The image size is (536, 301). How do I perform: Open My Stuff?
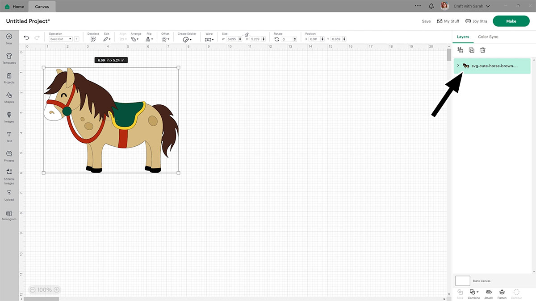(448, 21)
